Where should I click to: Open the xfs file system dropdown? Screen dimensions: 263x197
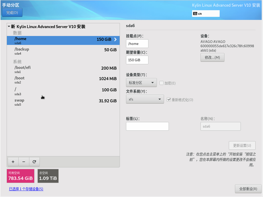coord(145,99)
